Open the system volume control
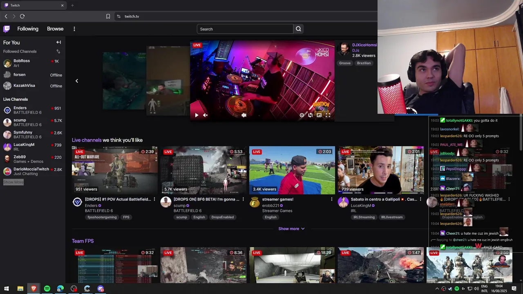This screenshot has height=294, width=523. (476, 289)
